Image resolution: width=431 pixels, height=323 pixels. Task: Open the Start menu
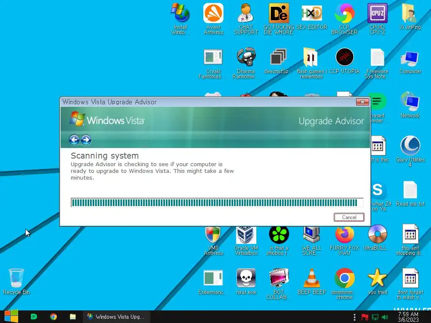tap(11, 316)
